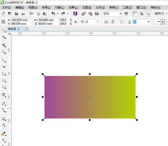Open the 位图(B) menu

[x=87, y=8]
